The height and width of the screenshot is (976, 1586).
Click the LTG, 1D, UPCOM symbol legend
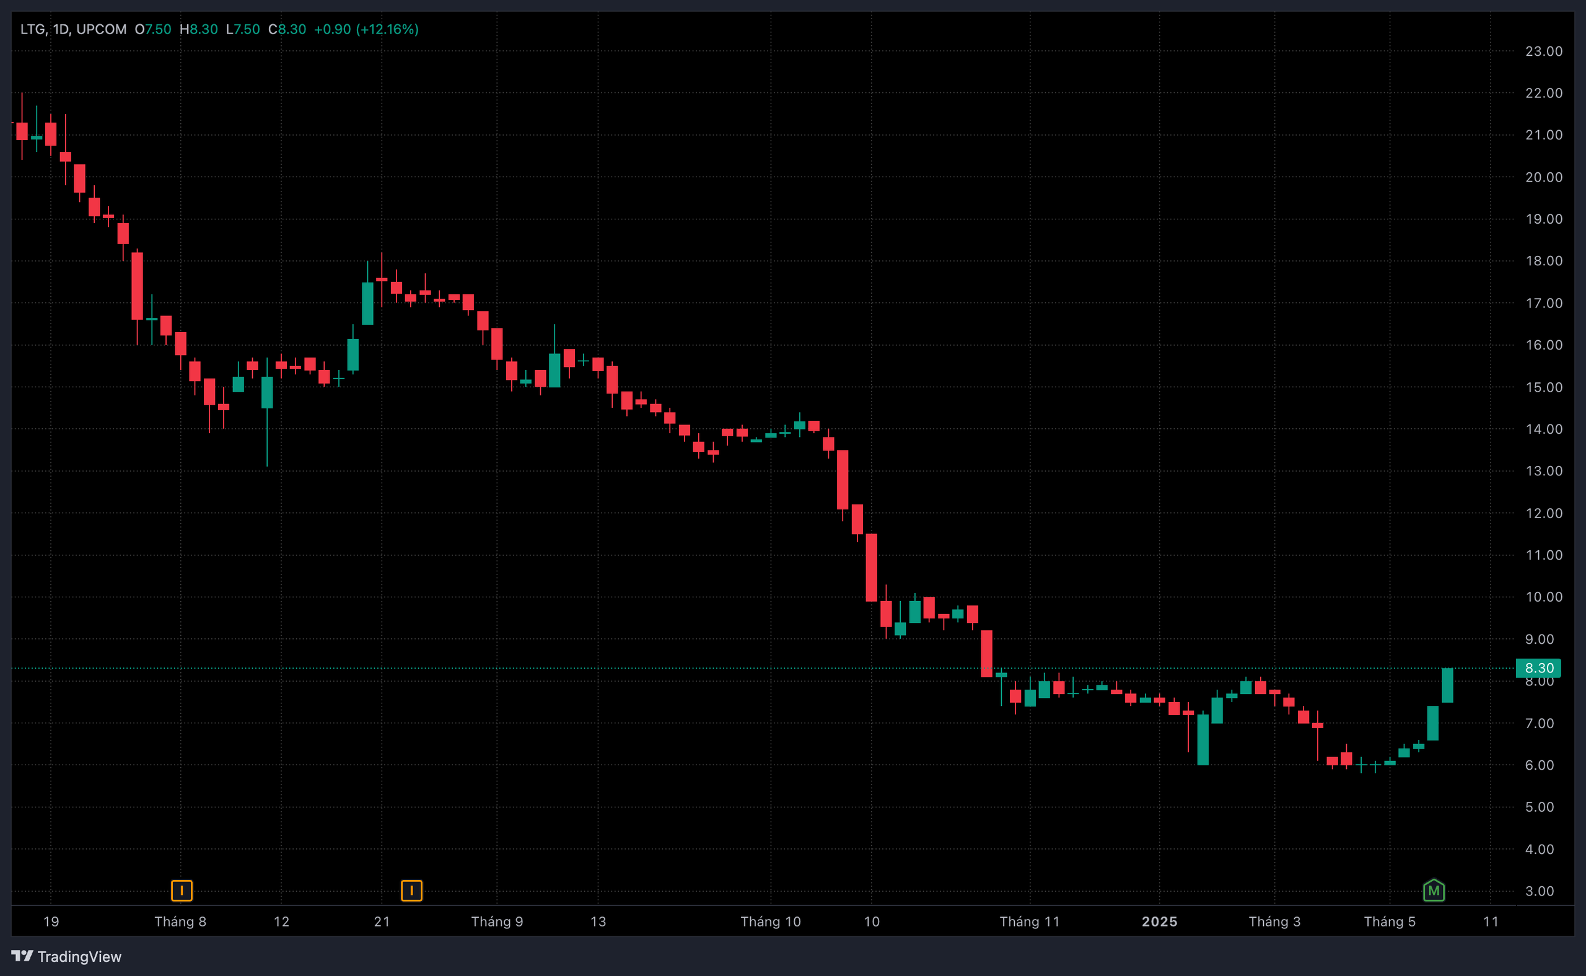(x=73, y=29)
